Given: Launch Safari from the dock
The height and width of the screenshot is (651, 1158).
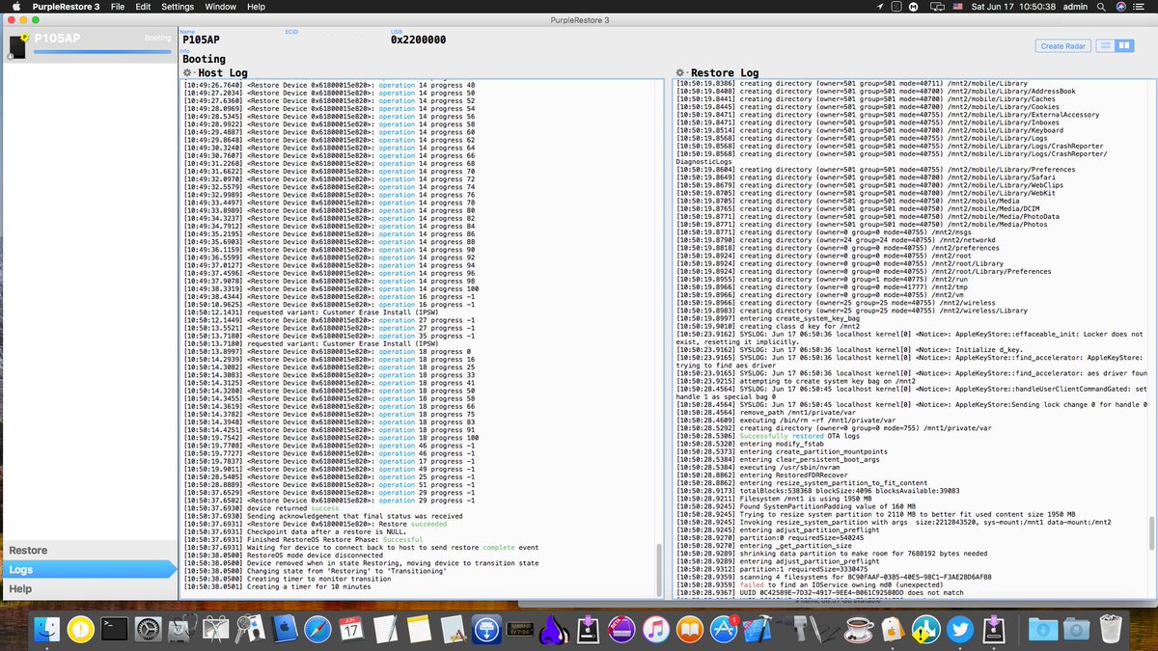Looking at the screenshot, I should pos(317,629).
